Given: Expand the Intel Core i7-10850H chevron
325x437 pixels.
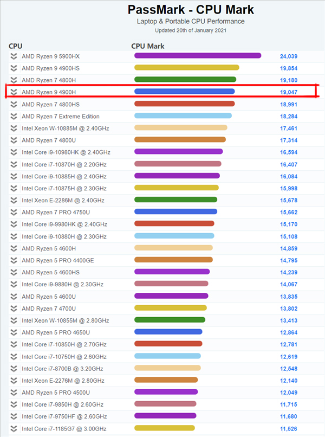Looking at the screenshot, I should (x=14, y=345).
